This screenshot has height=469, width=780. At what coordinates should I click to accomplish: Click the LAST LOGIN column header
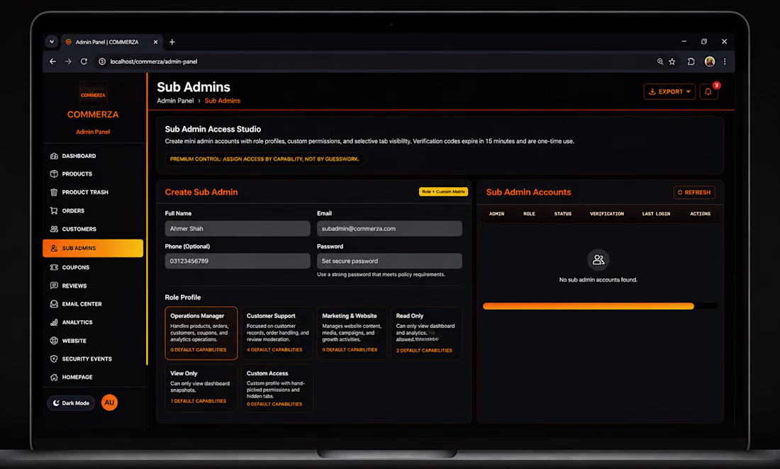pos(656,214)
